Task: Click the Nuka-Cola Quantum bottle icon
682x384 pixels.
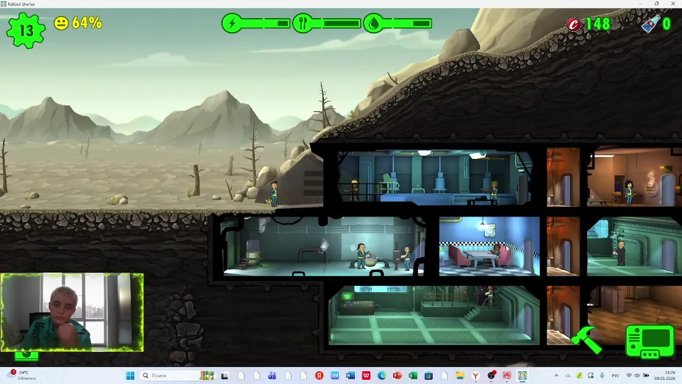Action: click(x=651, y=23)
